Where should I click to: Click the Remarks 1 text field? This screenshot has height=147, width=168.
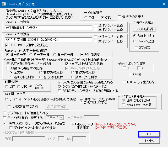48,28
